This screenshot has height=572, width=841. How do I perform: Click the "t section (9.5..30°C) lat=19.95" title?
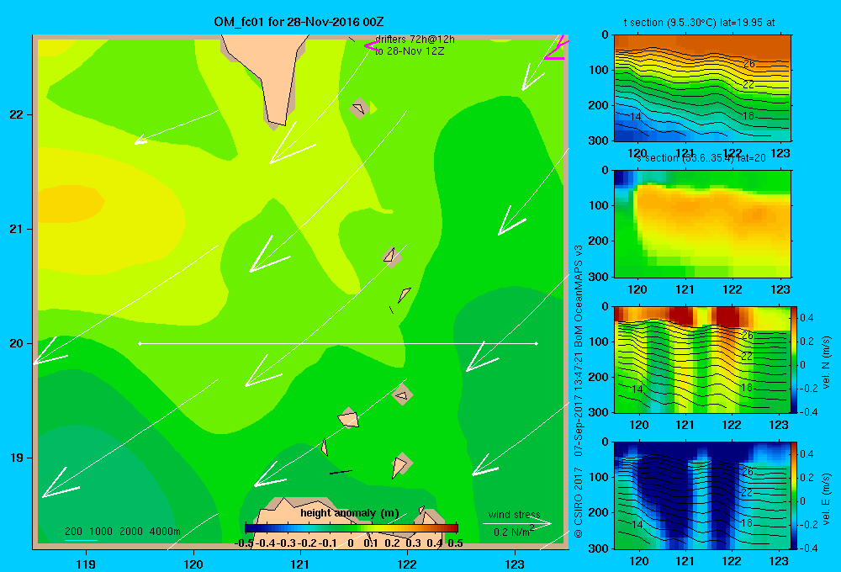pos(700,23)
